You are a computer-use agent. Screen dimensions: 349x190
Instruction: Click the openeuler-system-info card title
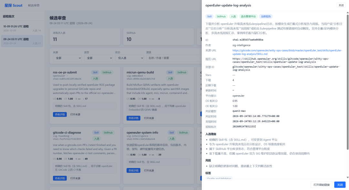142,132
